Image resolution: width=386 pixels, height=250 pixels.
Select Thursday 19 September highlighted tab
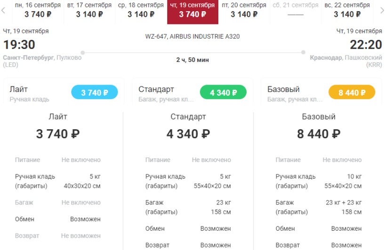[x=193, y=12]
